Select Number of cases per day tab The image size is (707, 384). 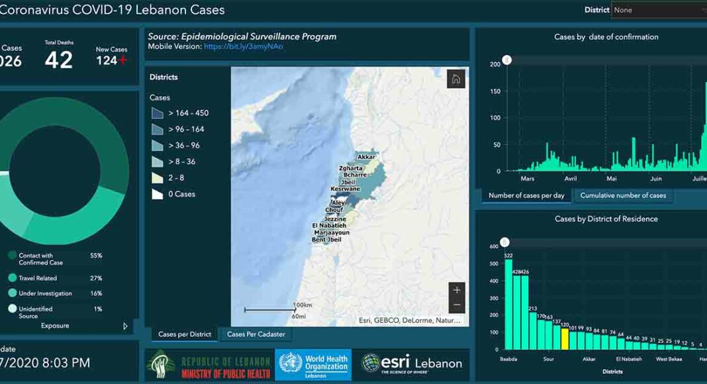[526, 195]
